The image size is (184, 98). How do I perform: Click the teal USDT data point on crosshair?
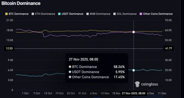click(x=134, y=70)
